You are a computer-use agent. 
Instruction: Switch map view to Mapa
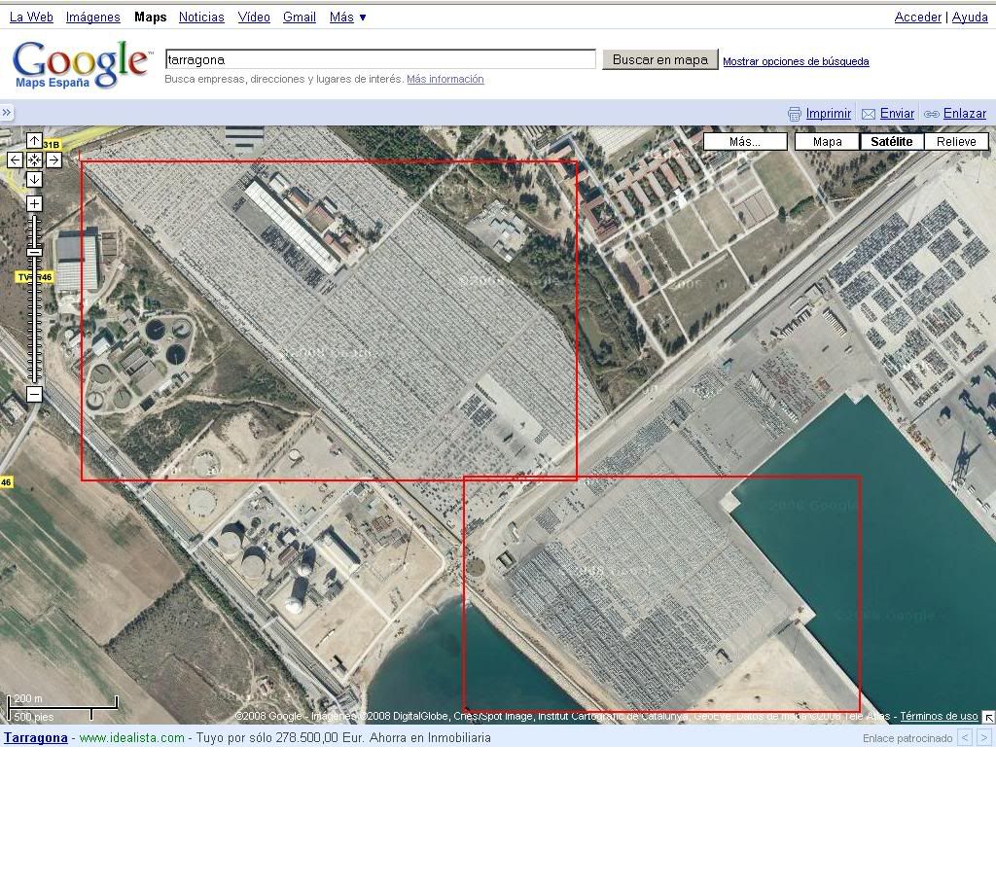coord(827,142)
